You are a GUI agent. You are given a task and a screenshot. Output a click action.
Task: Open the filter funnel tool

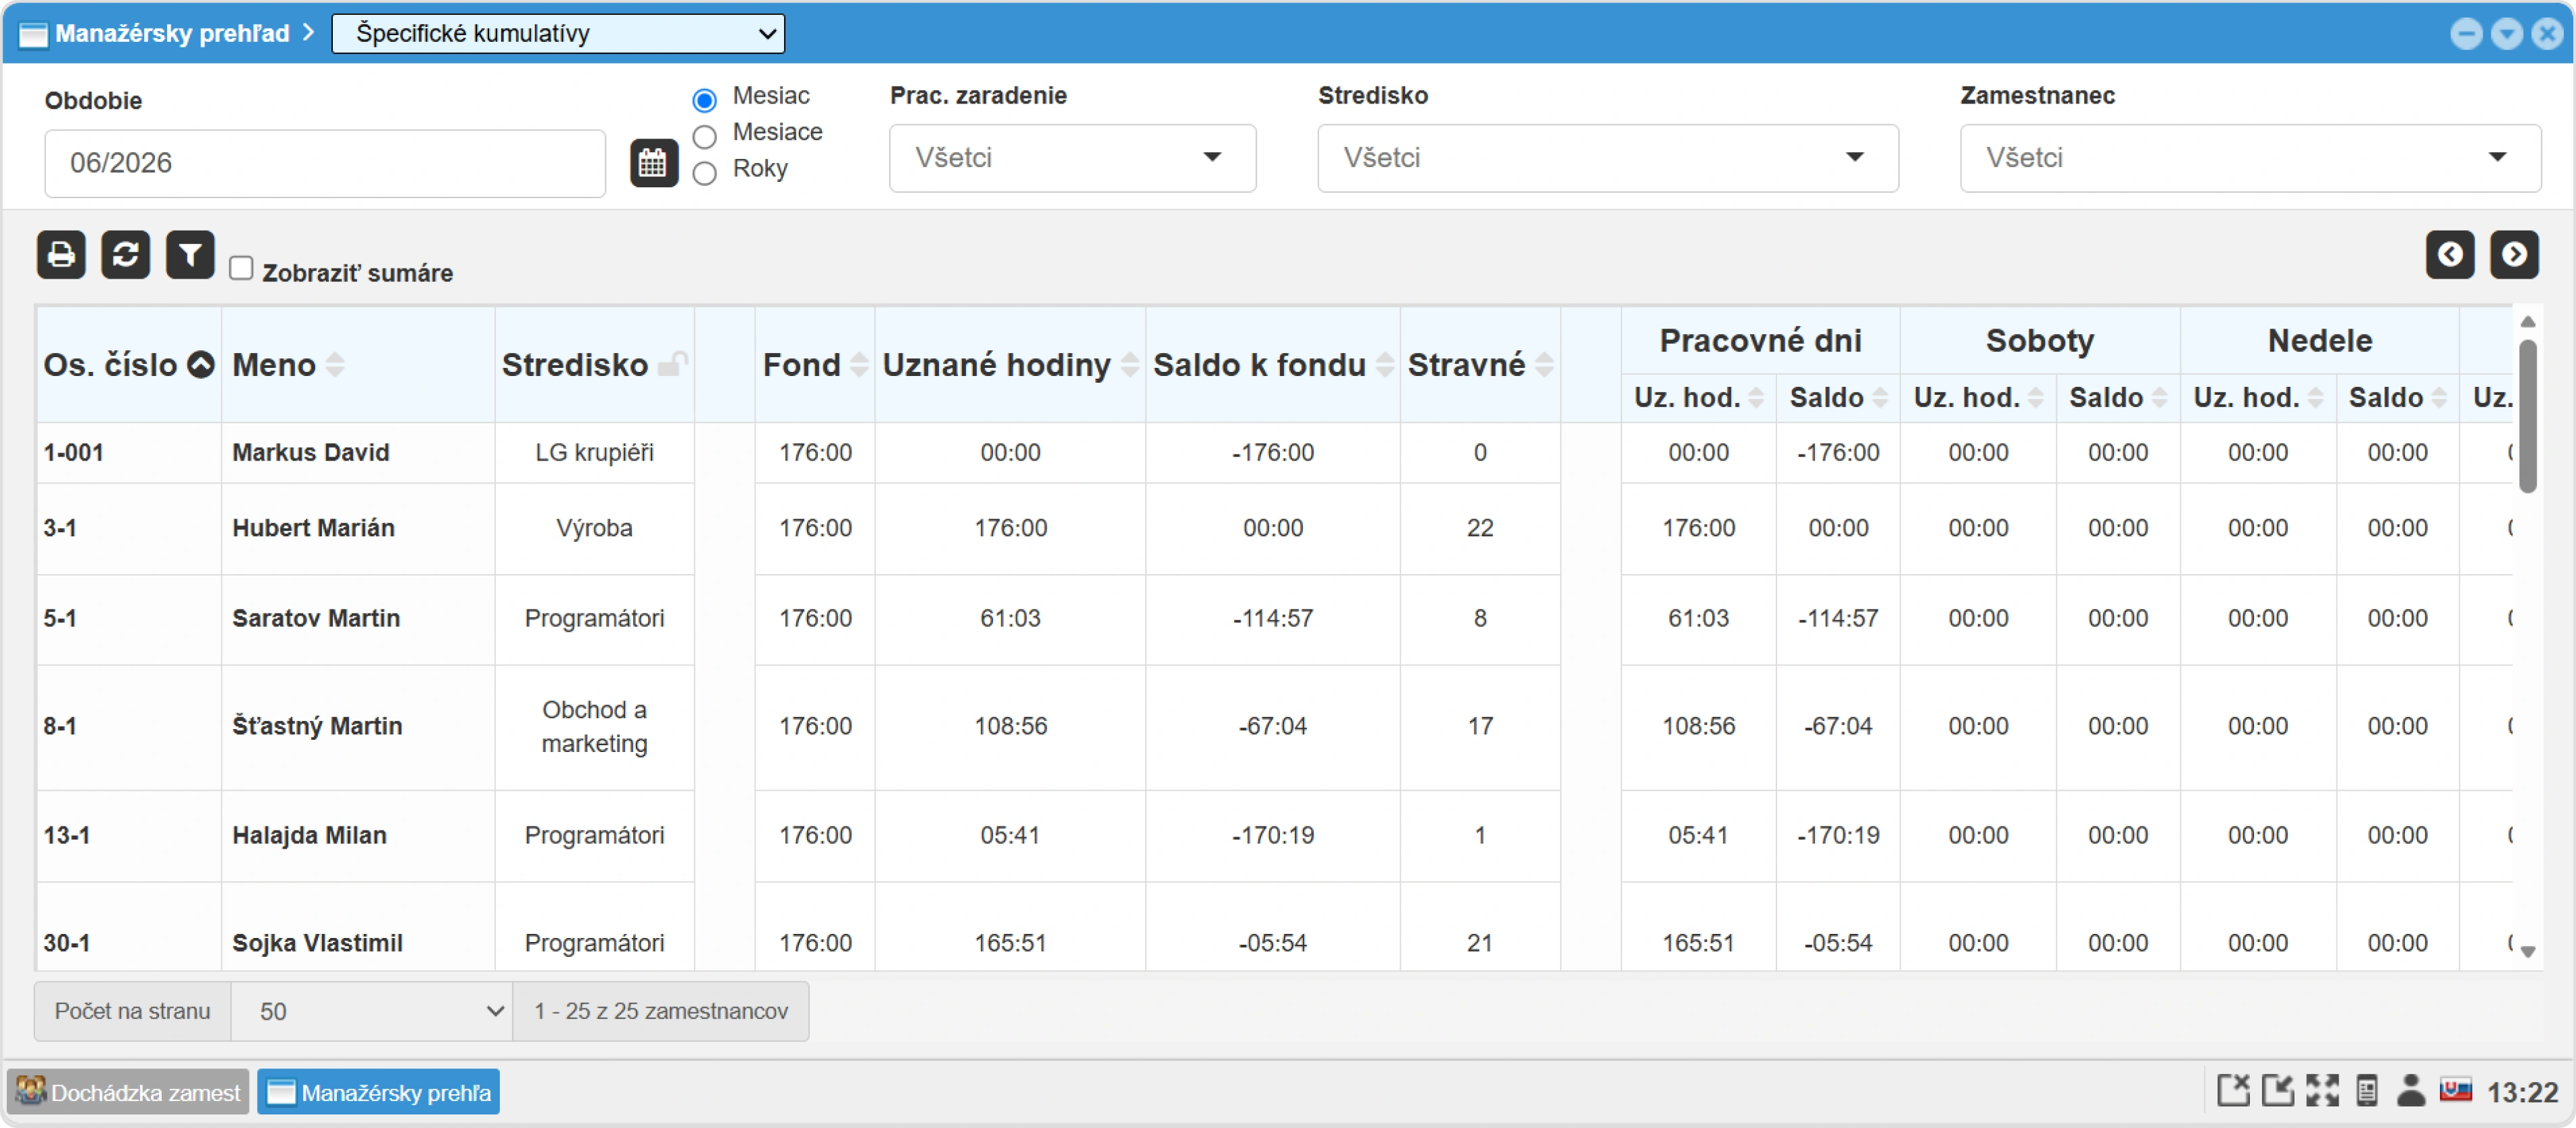tap(190, 255)
